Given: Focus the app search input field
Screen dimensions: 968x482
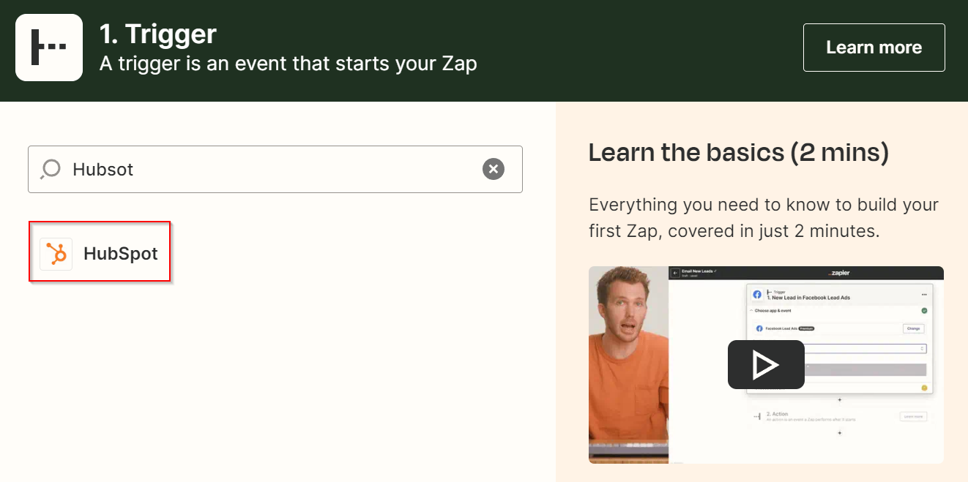Looking at the screenshot, I should (x=275, y=169).
